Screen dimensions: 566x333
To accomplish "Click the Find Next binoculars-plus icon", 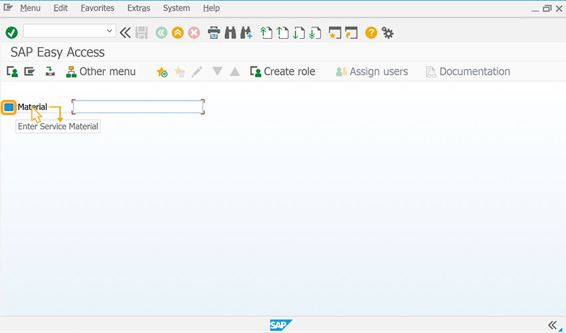I will click(x=246, y=33).
